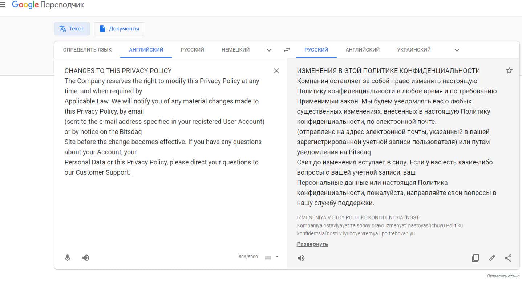Switch to Документы translation mode
This screenshot has height=281, width=522.
pos(120,29)
